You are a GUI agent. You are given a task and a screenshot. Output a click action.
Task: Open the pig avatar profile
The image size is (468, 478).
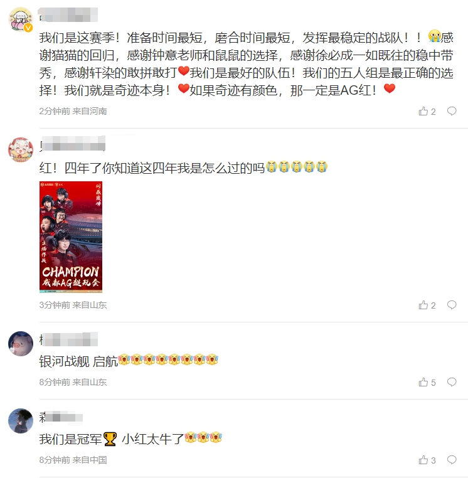pos(21,344)
